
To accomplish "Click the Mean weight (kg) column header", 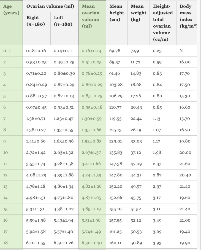I will point(138,23).
